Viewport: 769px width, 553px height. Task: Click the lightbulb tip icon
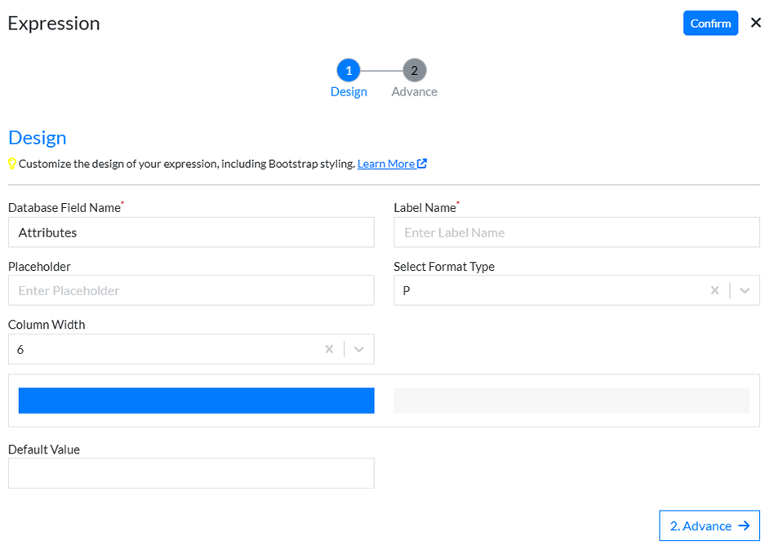point(12,163)
